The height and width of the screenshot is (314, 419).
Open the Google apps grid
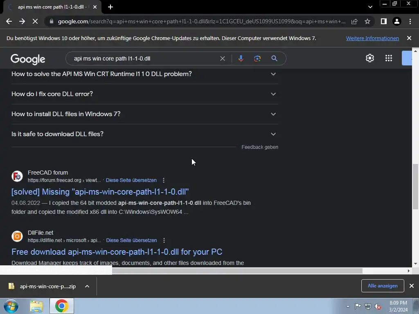click(x=389, y=58)
